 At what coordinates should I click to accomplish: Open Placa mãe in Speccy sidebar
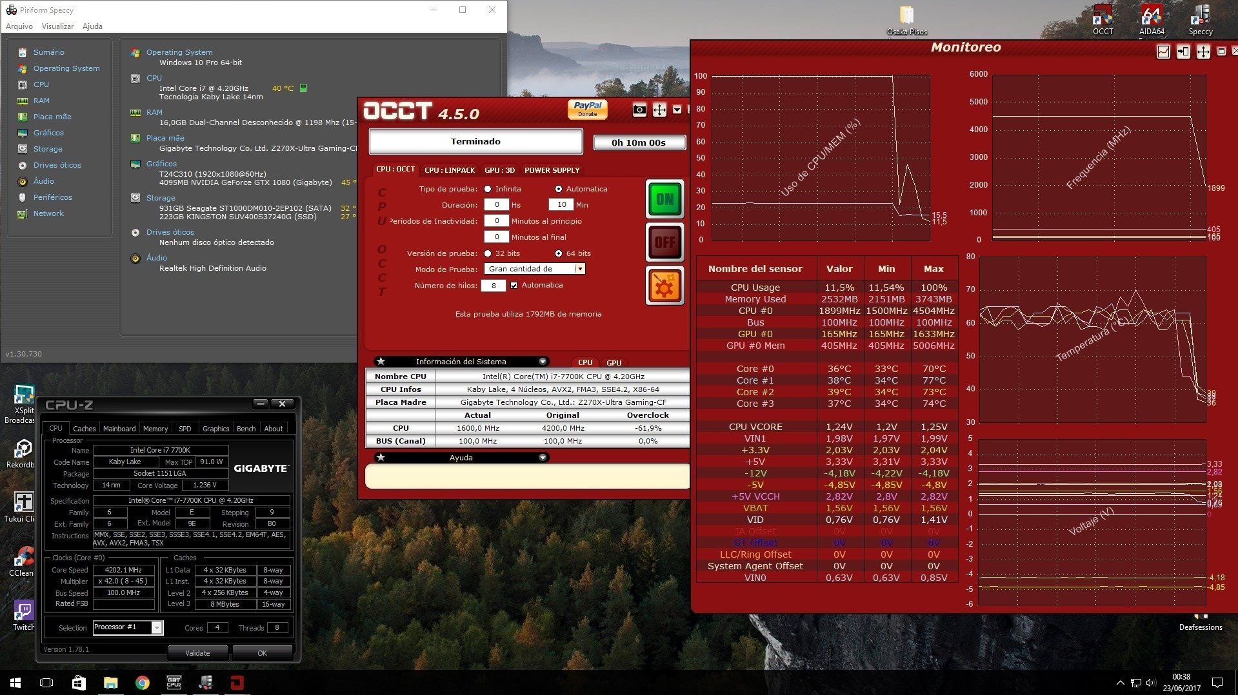coord(52,117)
